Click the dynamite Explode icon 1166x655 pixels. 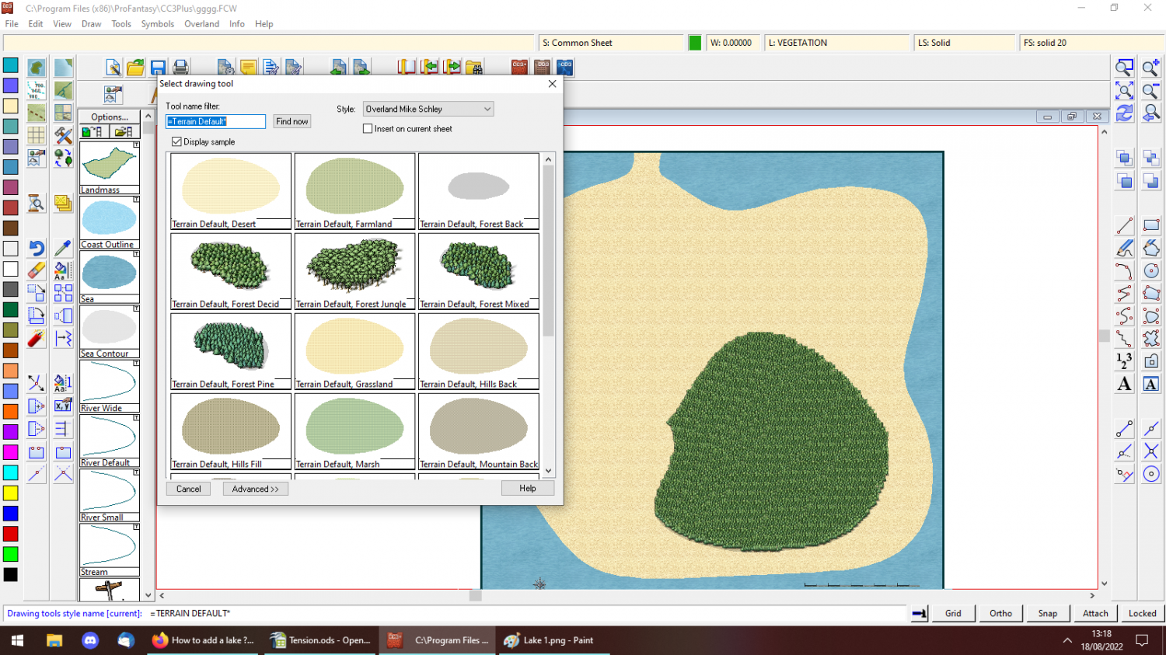(37, 339)
